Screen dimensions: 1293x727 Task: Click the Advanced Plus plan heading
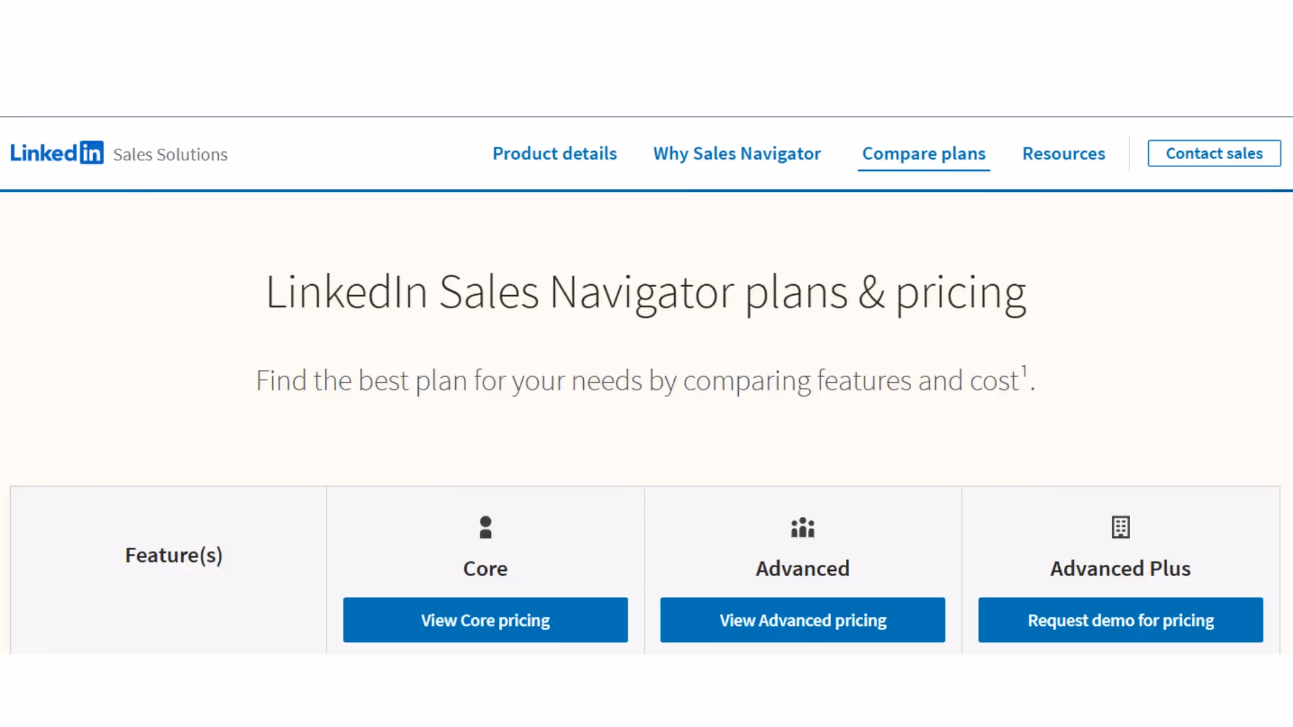(x=1121, y=569)
